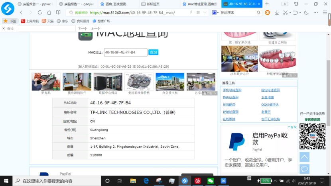This screenshot has width=331, height=186.
Task: Open WeChat from the taskbar
Action: (211, 181)
